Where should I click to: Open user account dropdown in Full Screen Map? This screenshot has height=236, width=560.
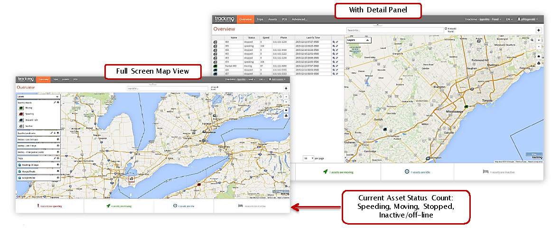pyautogui.click(x=278, y=79)
